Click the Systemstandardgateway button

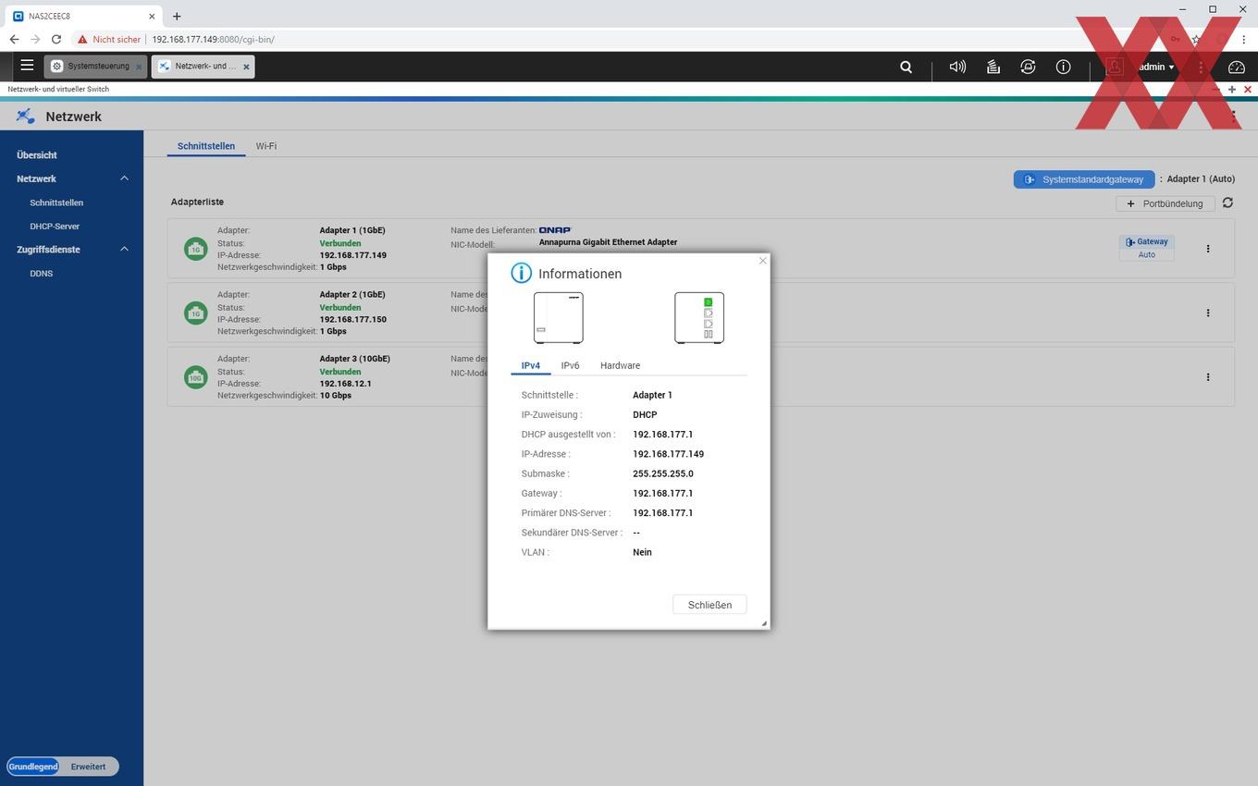coord(1084,179)
